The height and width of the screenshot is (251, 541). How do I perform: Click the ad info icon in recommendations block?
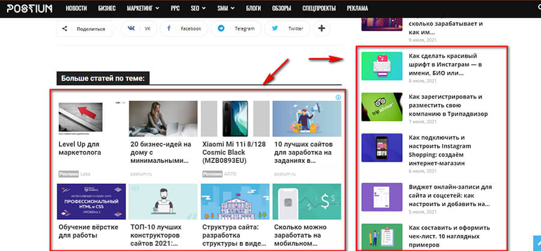[x=338, y=97]
